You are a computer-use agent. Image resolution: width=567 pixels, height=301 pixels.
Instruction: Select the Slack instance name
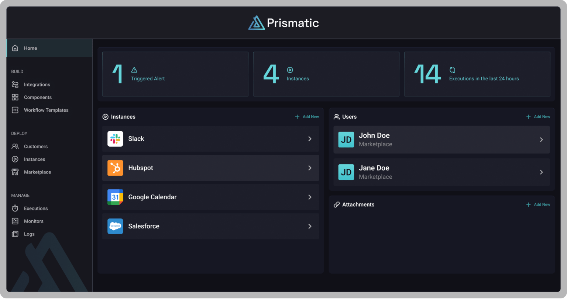point(136,139)
